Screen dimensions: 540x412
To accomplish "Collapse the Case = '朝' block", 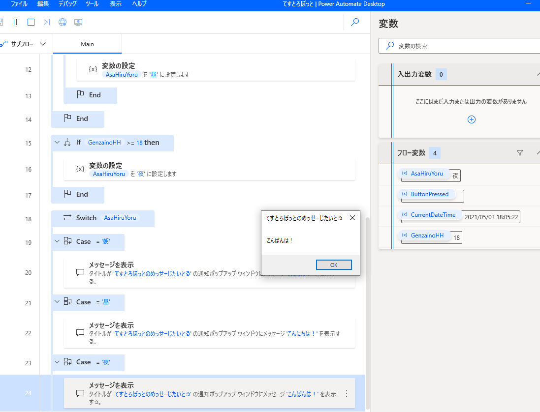I will 57,241.
